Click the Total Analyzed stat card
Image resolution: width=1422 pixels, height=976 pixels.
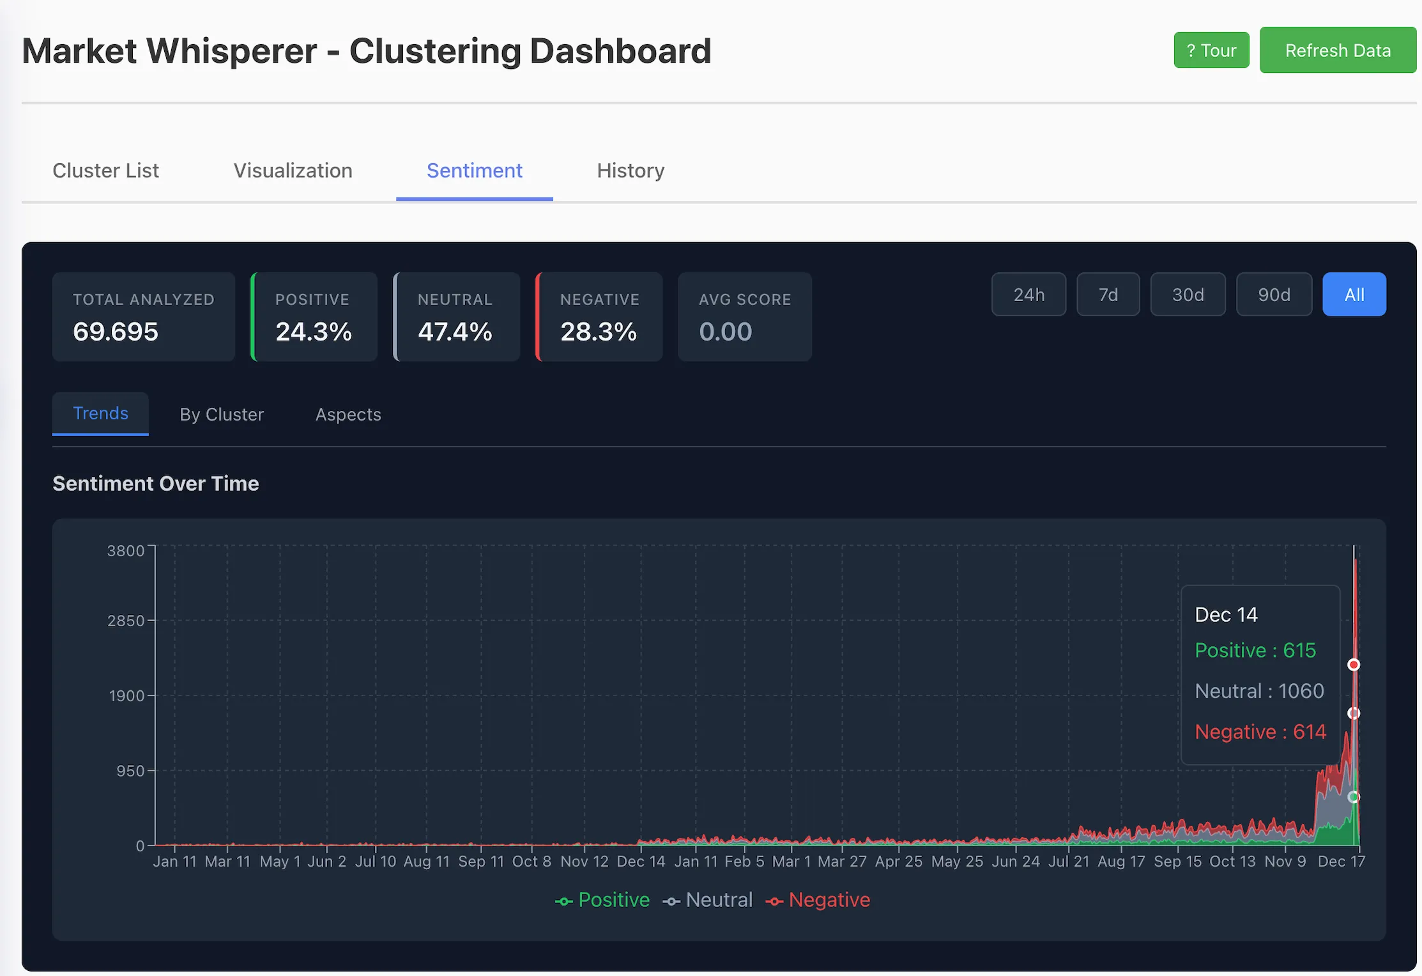[x=144, y=317]
